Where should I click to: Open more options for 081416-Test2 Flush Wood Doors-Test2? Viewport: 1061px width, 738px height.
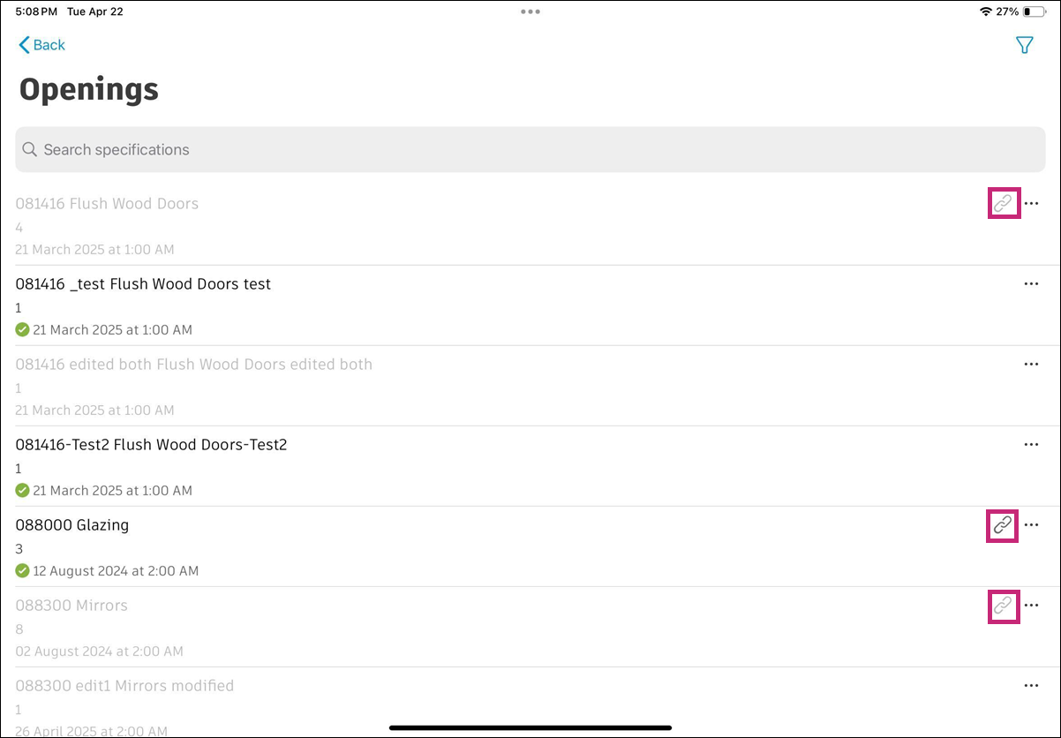[x=1031, y=445]
